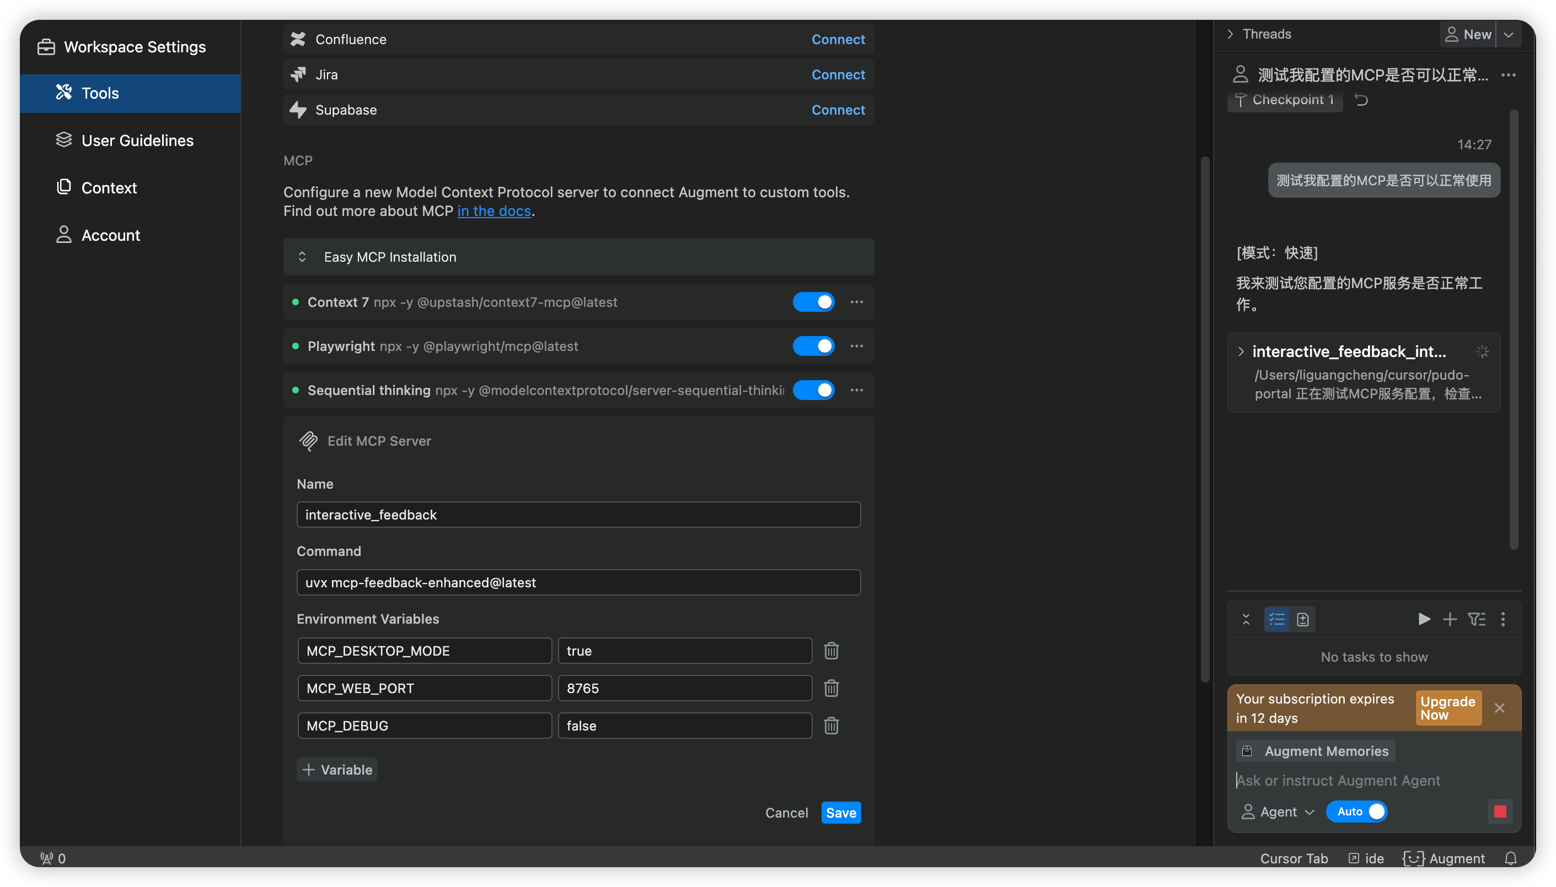Open the New thread dropdown arrow
This screenshot has width=1556, height=887.
[x=1509, y=35]
